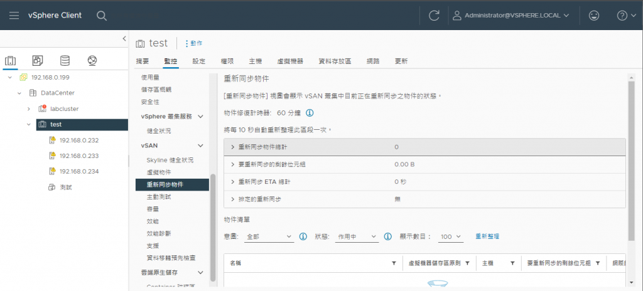Filter the 虛擬機器儲存區原則 column
The image size is (643, 291).
tap(467, 263)
